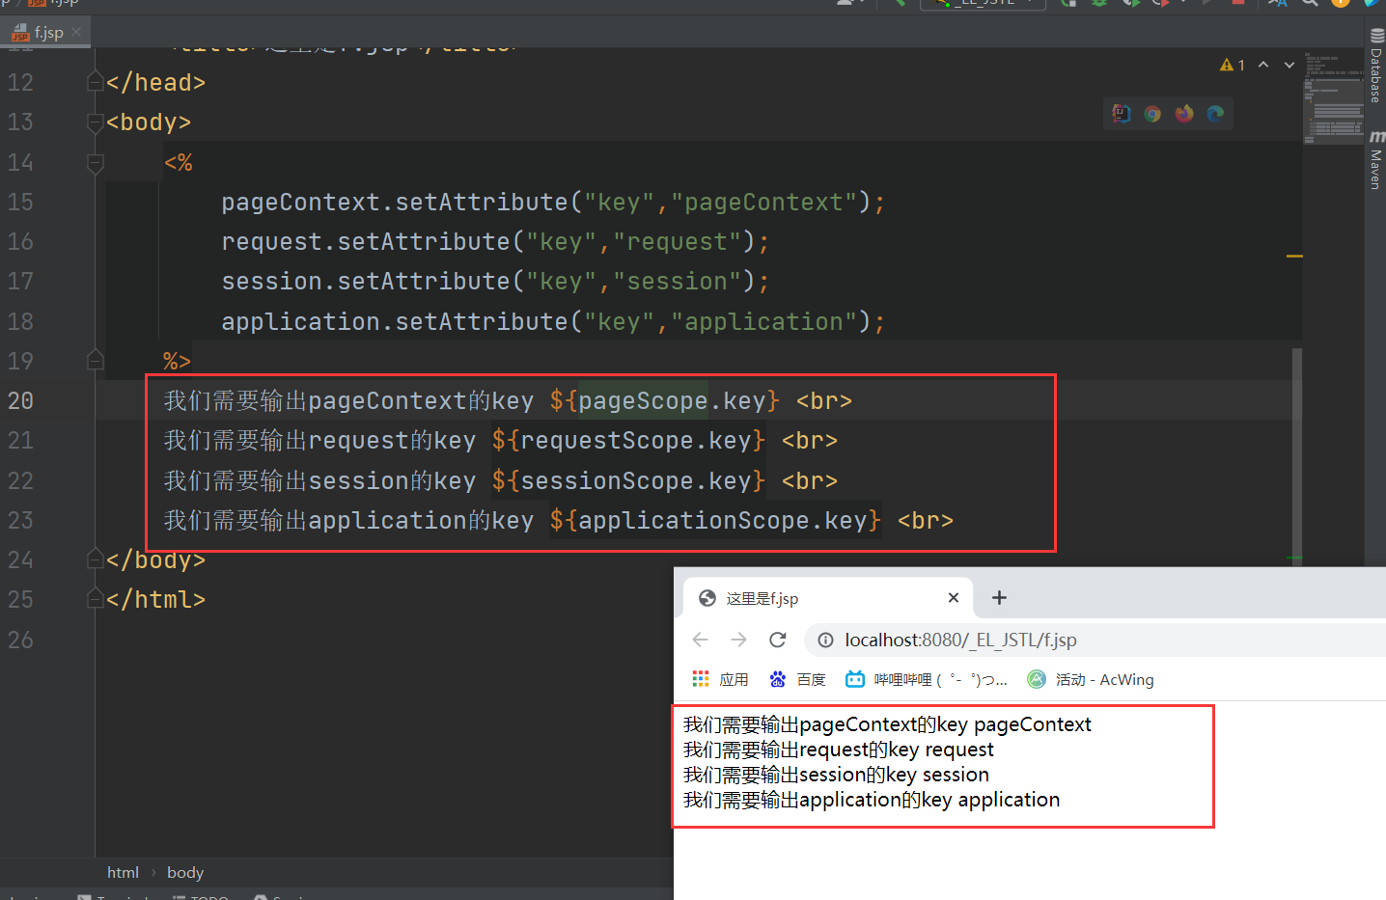Click pageContext.setAttribute code line
Screen dimensions: 1386x900
click(x=553, y=202)
